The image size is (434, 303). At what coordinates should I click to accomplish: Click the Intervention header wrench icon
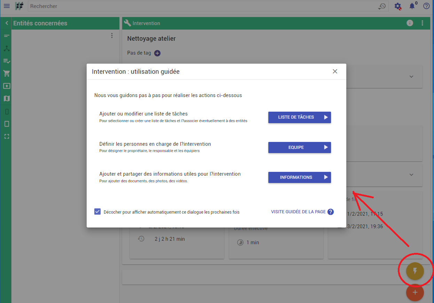[x=127, y=23]
